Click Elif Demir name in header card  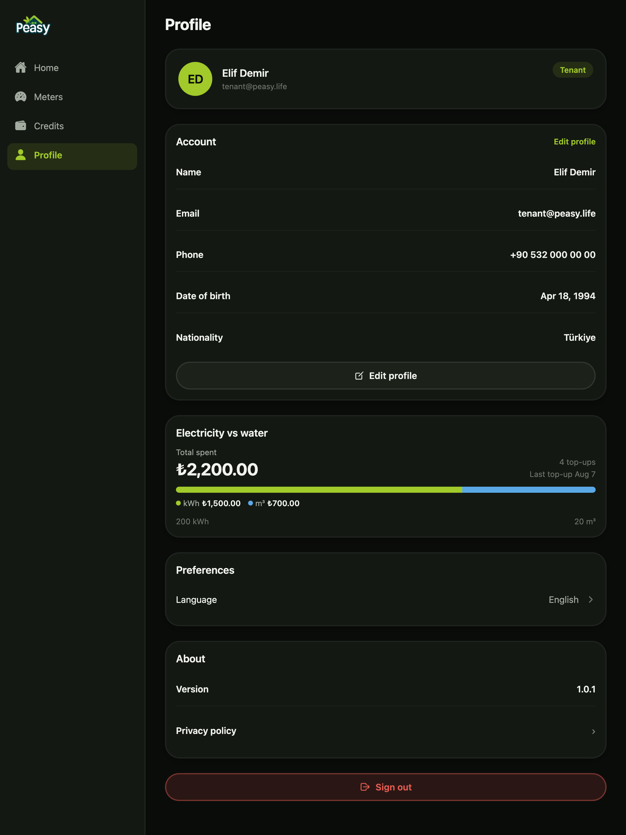pyautogui.click(x=245, y=73)
